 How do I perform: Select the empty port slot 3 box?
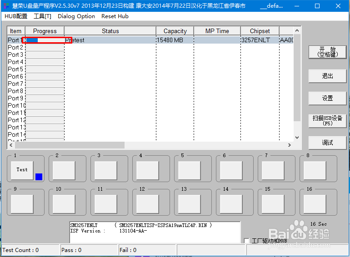coord(106,170)
